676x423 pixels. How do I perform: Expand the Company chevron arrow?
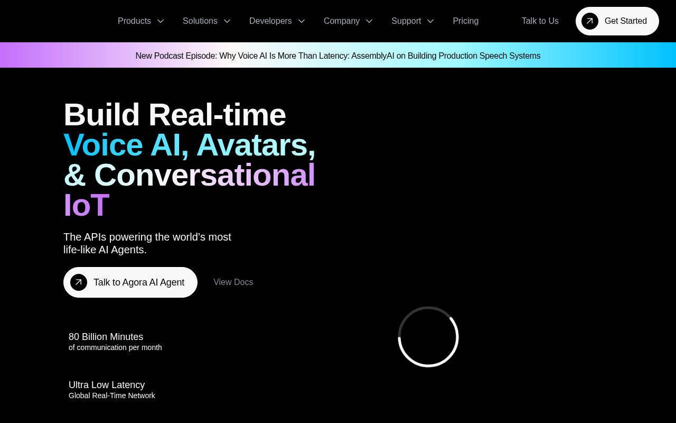coord(369,21)
